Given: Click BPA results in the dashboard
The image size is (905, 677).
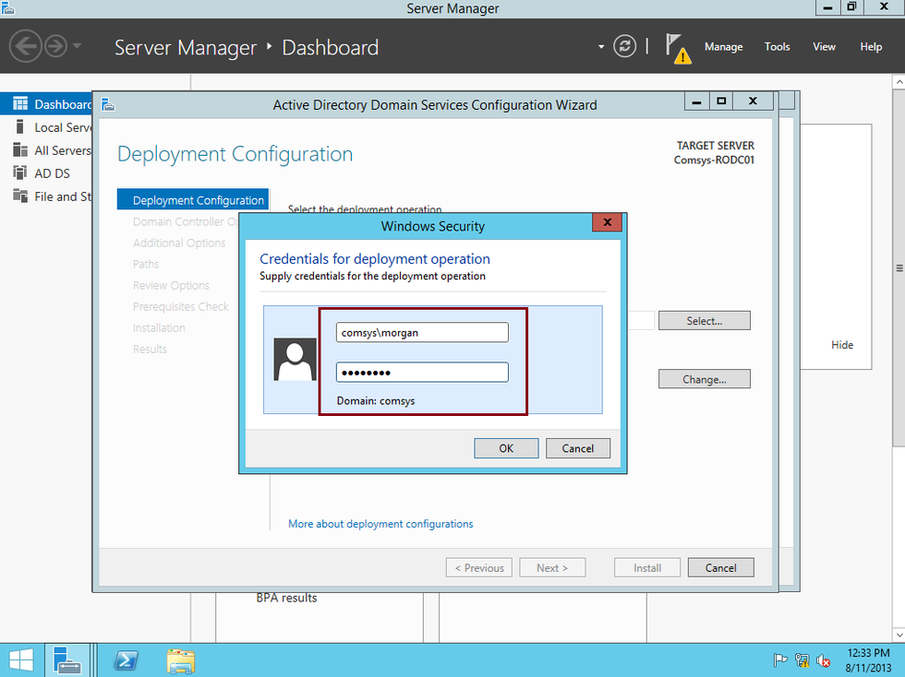Looking at the screenshot, I should 286,598.
